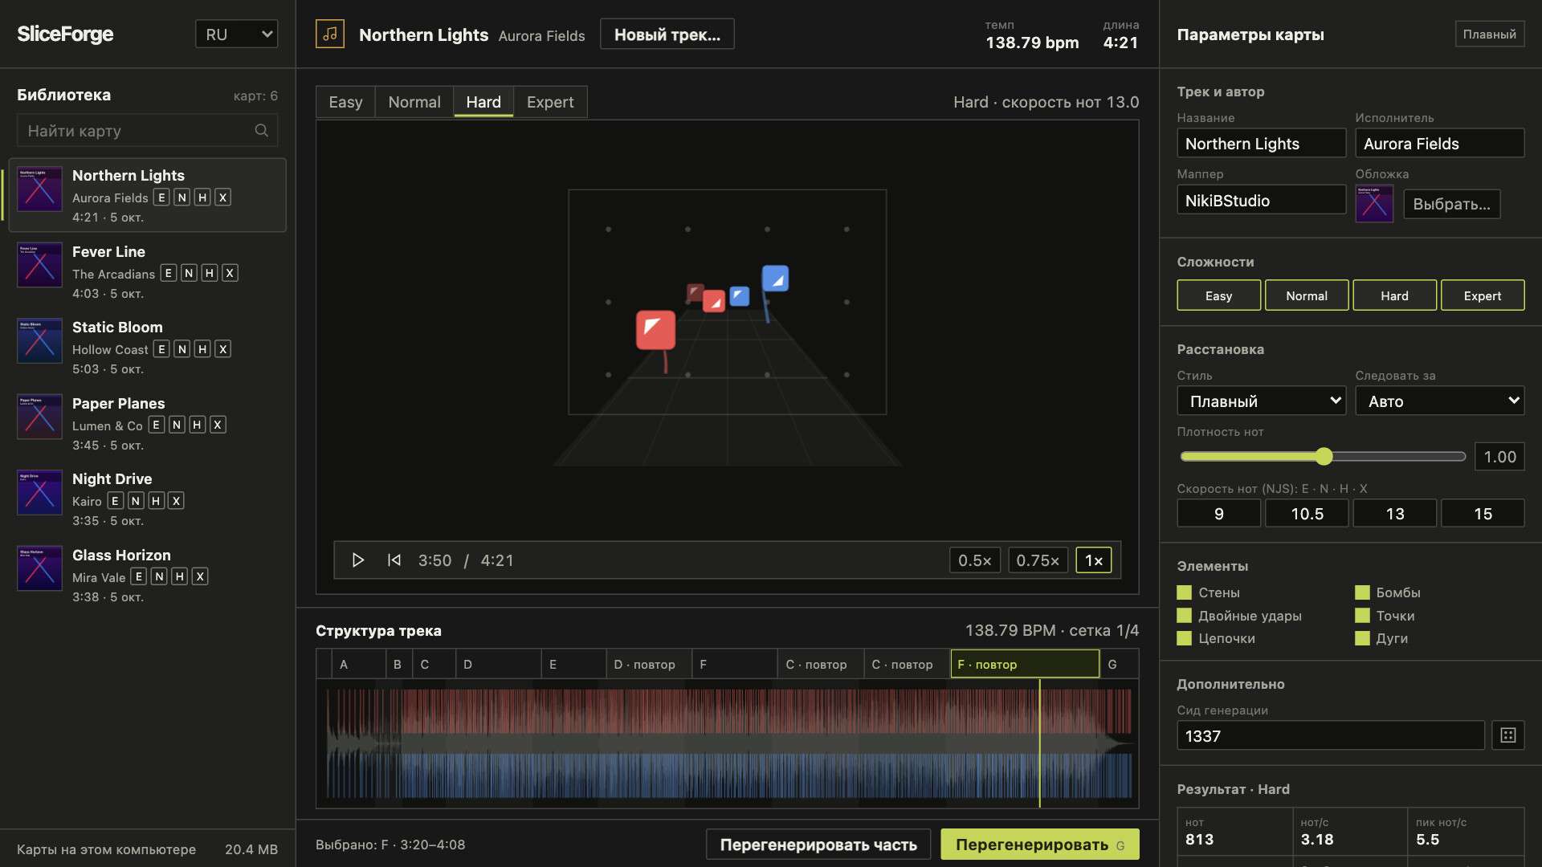Switch to the Normal difficulty tab
Image resolution: width=1542 pixels, height=867 pixels.
414,102
